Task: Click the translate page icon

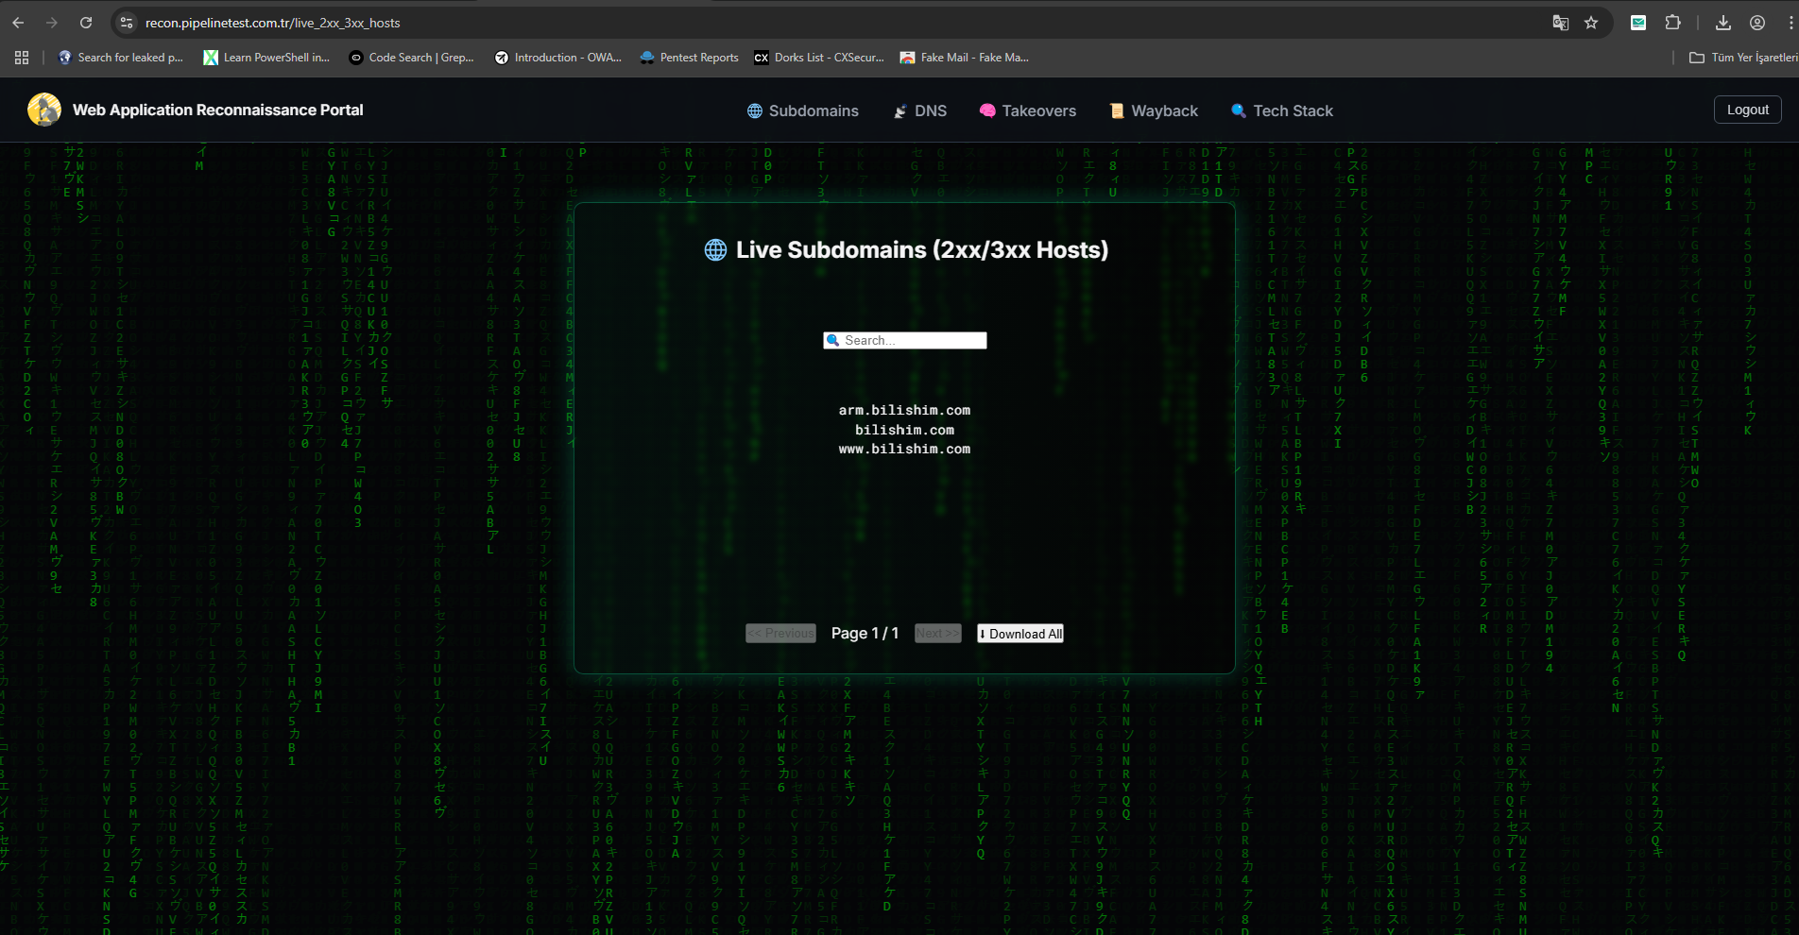Action: point(1561,23)
